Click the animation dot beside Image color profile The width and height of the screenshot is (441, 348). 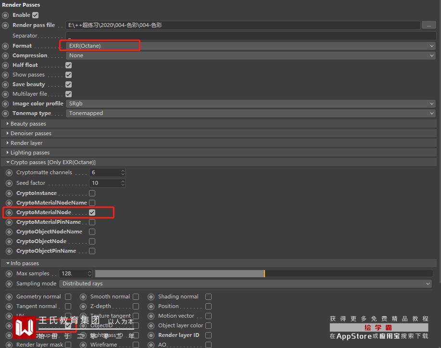click(x=5, y=104)
